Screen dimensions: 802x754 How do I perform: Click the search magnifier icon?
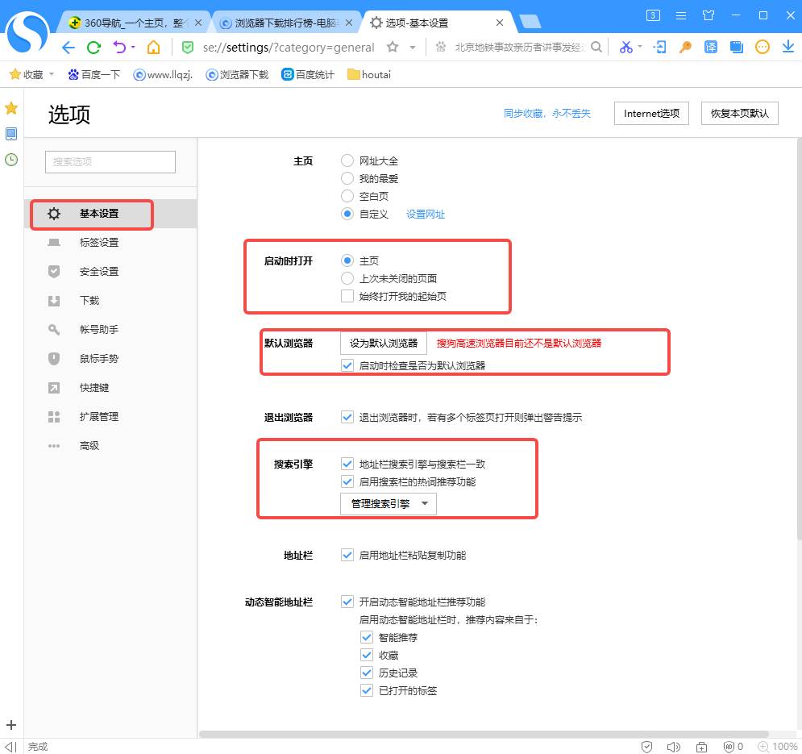[596, 47]
